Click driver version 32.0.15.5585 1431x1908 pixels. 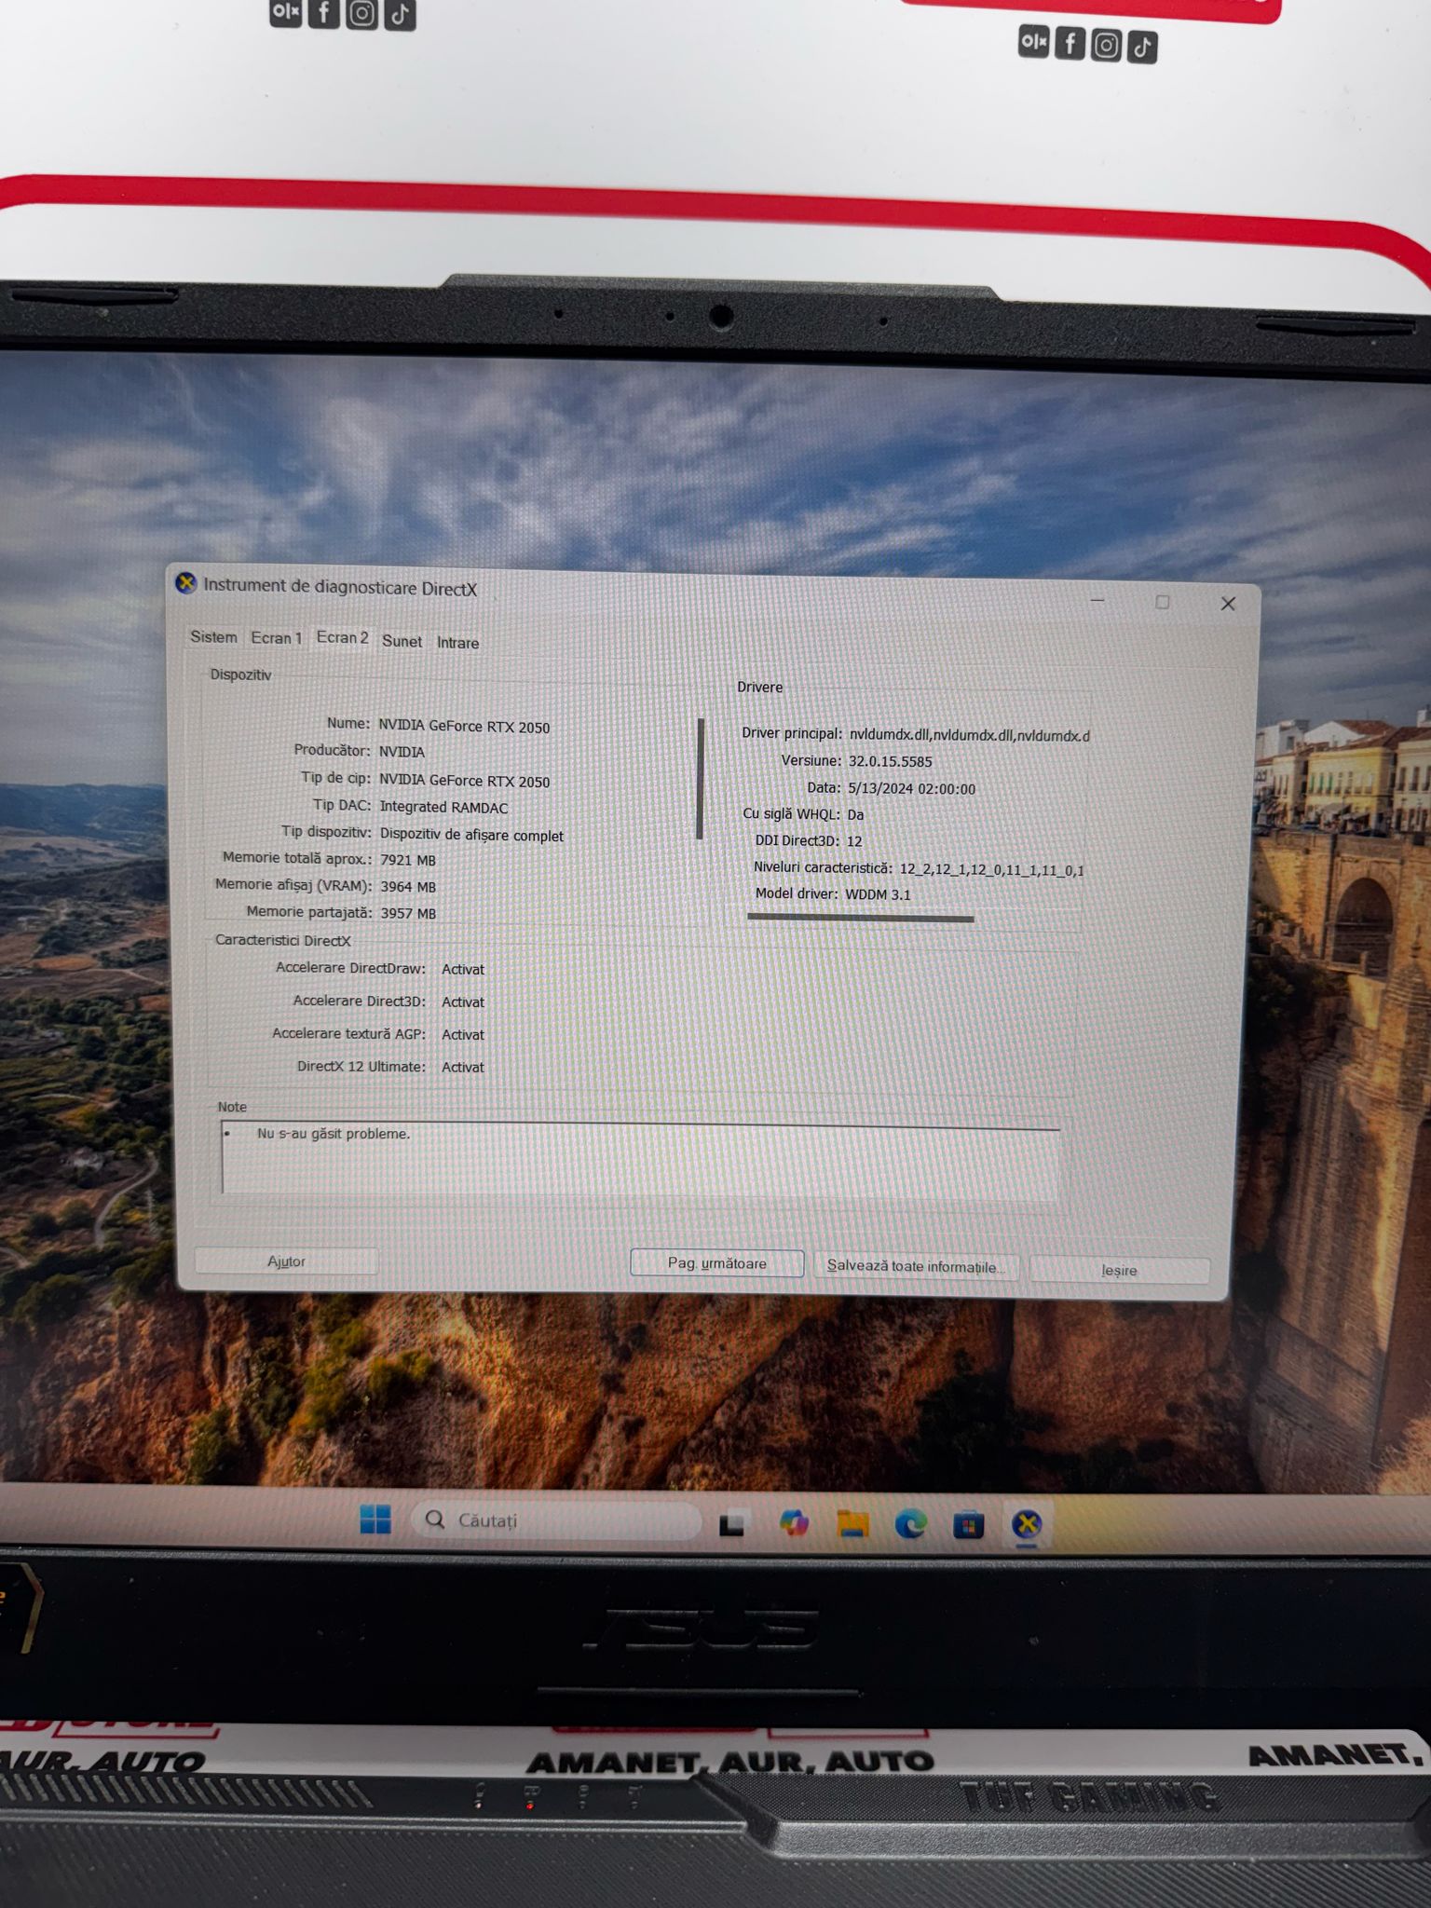890,761
